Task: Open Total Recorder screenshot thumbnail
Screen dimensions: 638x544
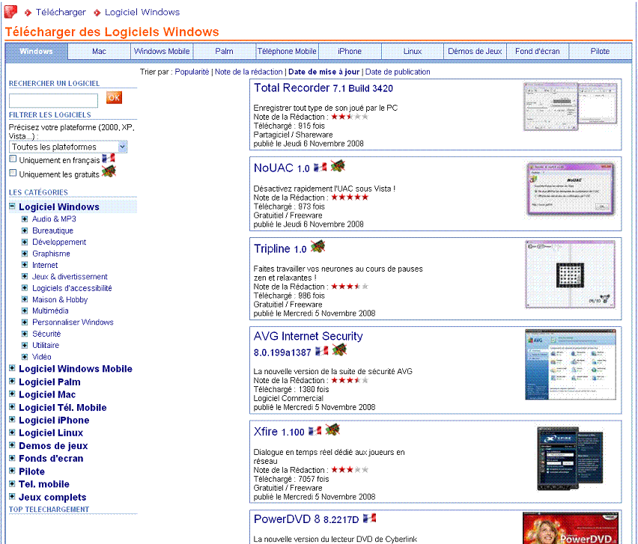Action: coord(571,106)
